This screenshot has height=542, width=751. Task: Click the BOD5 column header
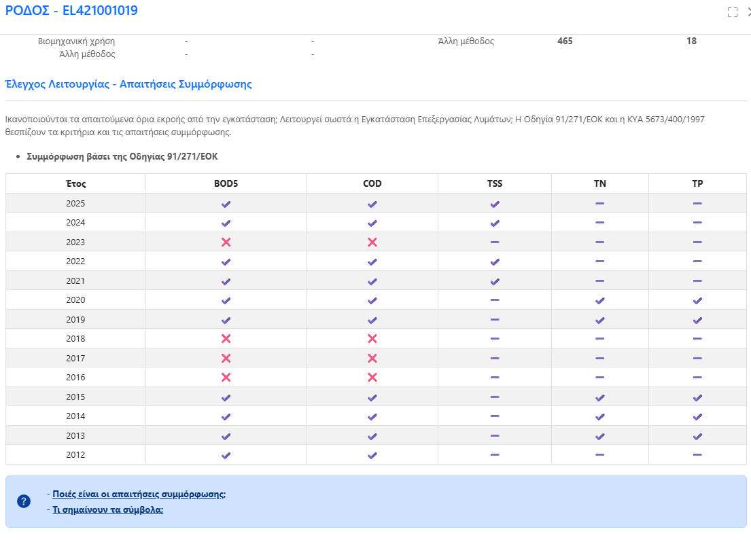tap(226, 184)
